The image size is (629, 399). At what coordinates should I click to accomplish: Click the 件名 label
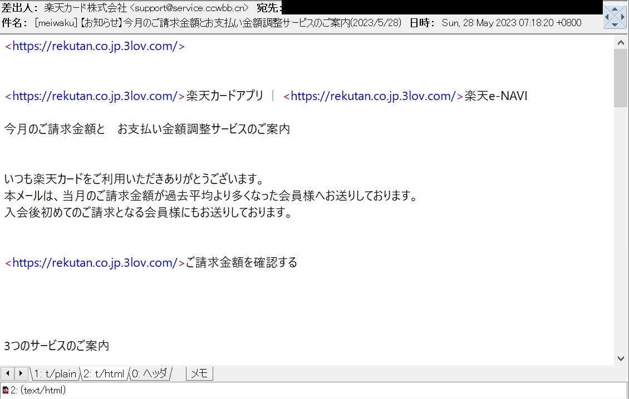click(x=14, y=23)
